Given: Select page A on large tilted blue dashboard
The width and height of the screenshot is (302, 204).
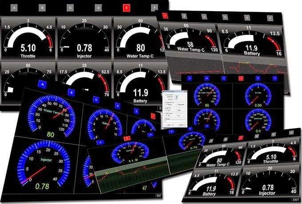Looking at the screenshot, I should pos(43,84).
